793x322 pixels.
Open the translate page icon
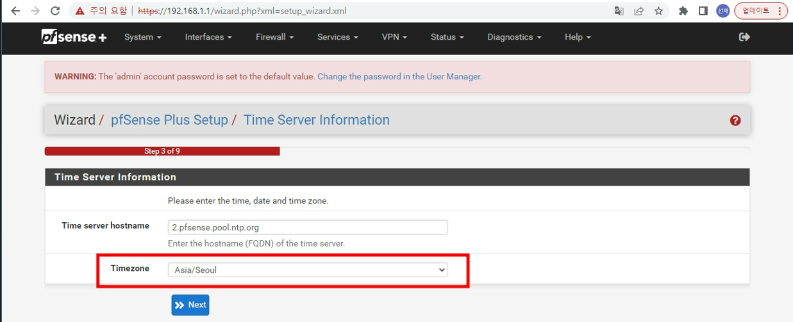pos(619,11)
